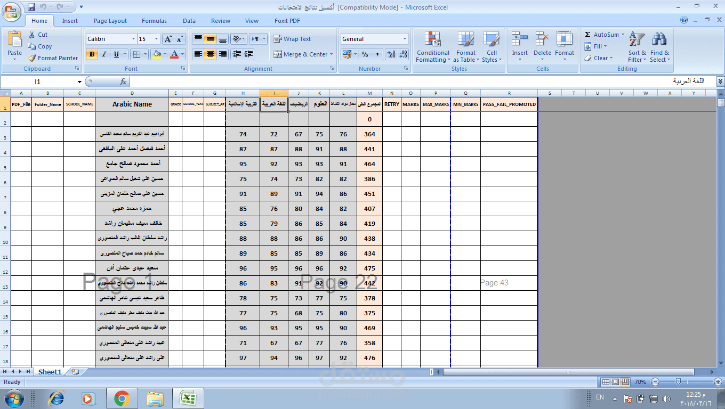Click the Delete cells icon

542,39
